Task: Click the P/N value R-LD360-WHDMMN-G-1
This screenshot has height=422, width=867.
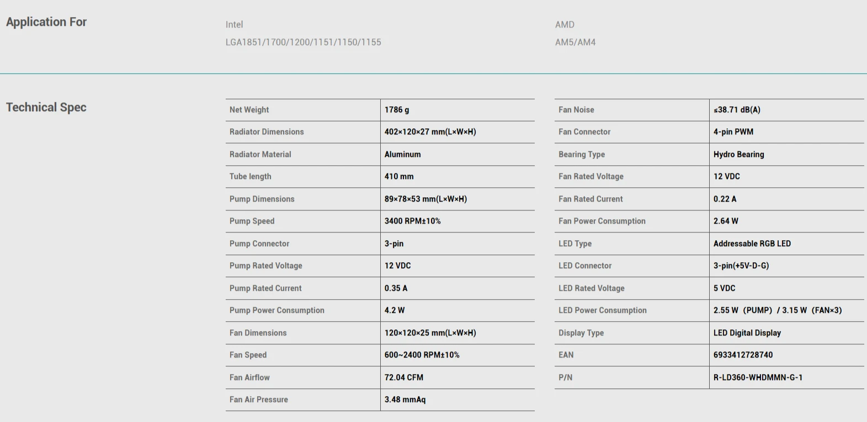Action: click(758, 377)
